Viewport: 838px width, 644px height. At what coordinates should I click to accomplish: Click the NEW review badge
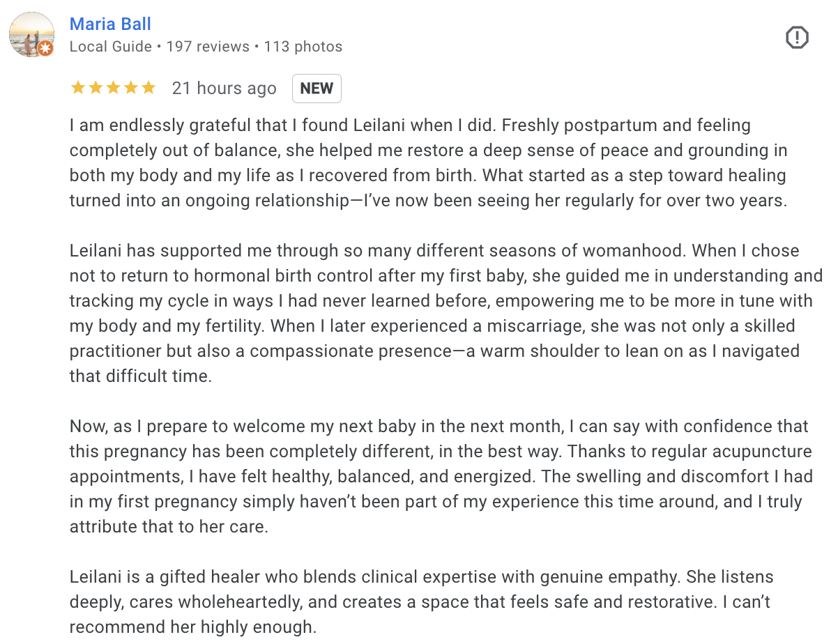click(x=317, y=89)
